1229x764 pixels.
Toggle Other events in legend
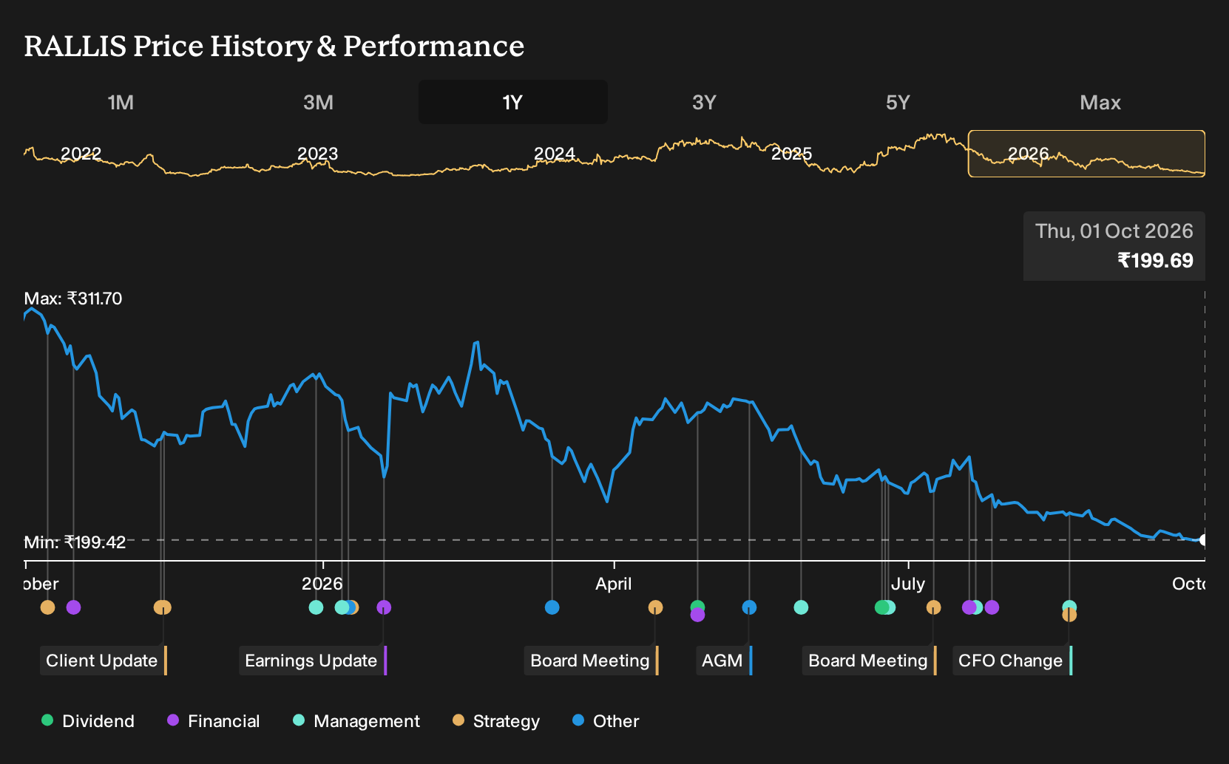pos(606,721)
